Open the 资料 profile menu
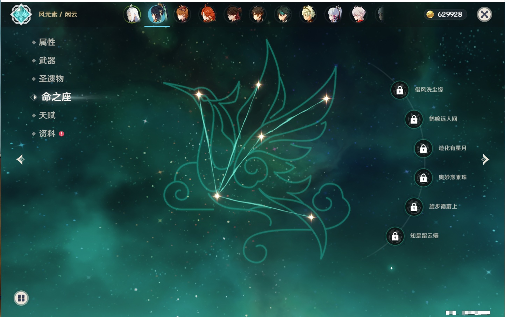Screen dimensions: 505x317 click(x=47, y=133)
